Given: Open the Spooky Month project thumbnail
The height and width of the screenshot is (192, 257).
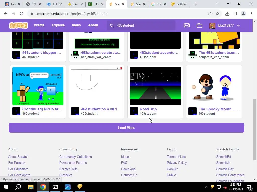Looking at the screenshot, I should point(214,86).
